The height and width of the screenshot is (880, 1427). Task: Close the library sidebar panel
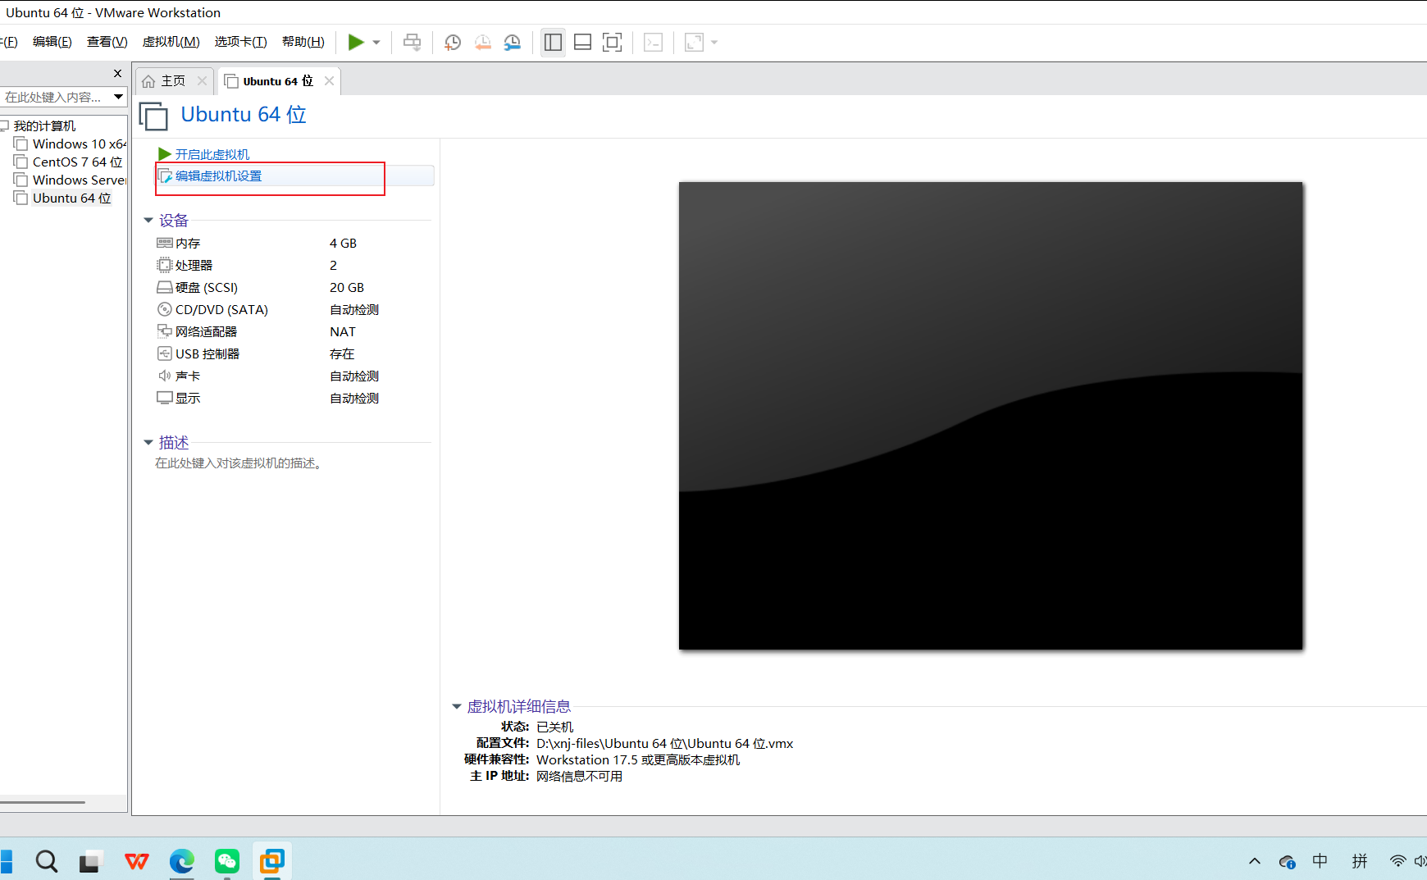click(117, 74)
